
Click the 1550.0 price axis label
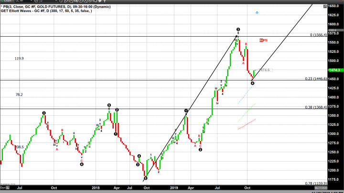[x=333, y=42]
